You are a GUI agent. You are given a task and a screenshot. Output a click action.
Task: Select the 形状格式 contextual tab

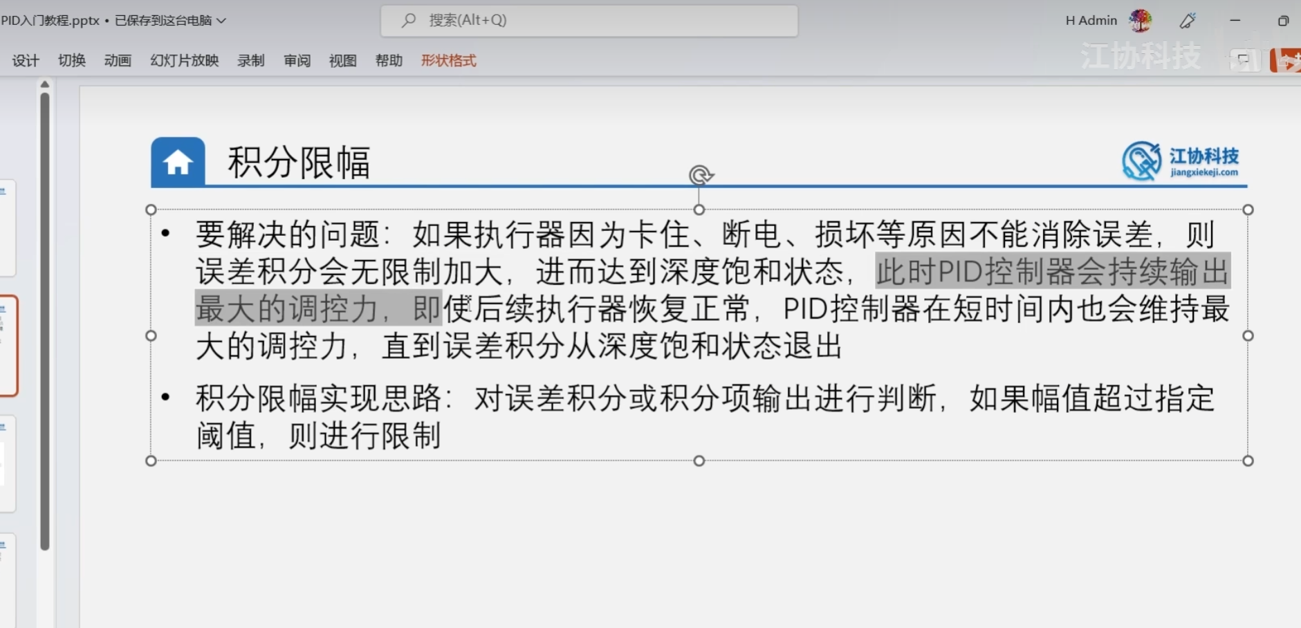click(449, 61)
